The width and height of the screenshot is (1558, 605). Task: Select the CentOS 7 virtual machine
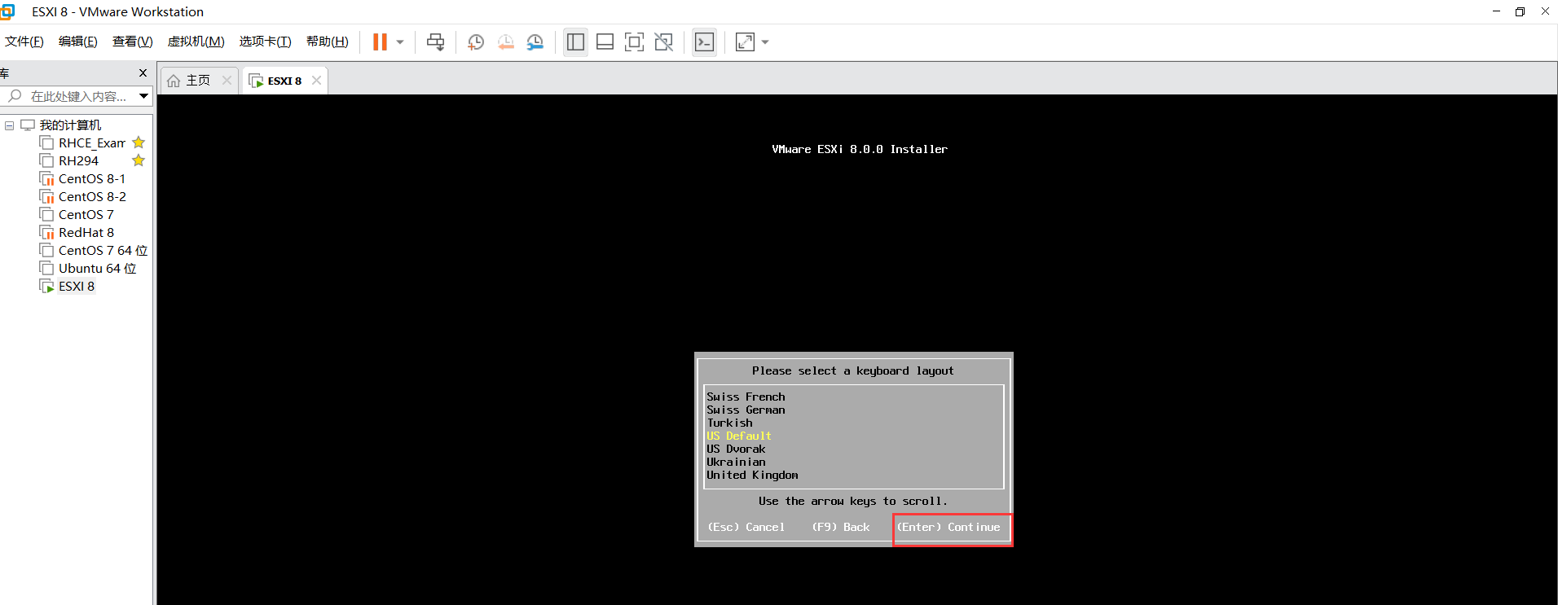coord(86,215)
